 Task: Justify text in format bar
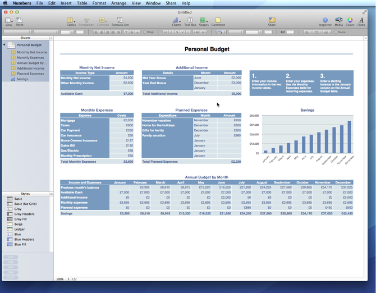tap(113, 32)
